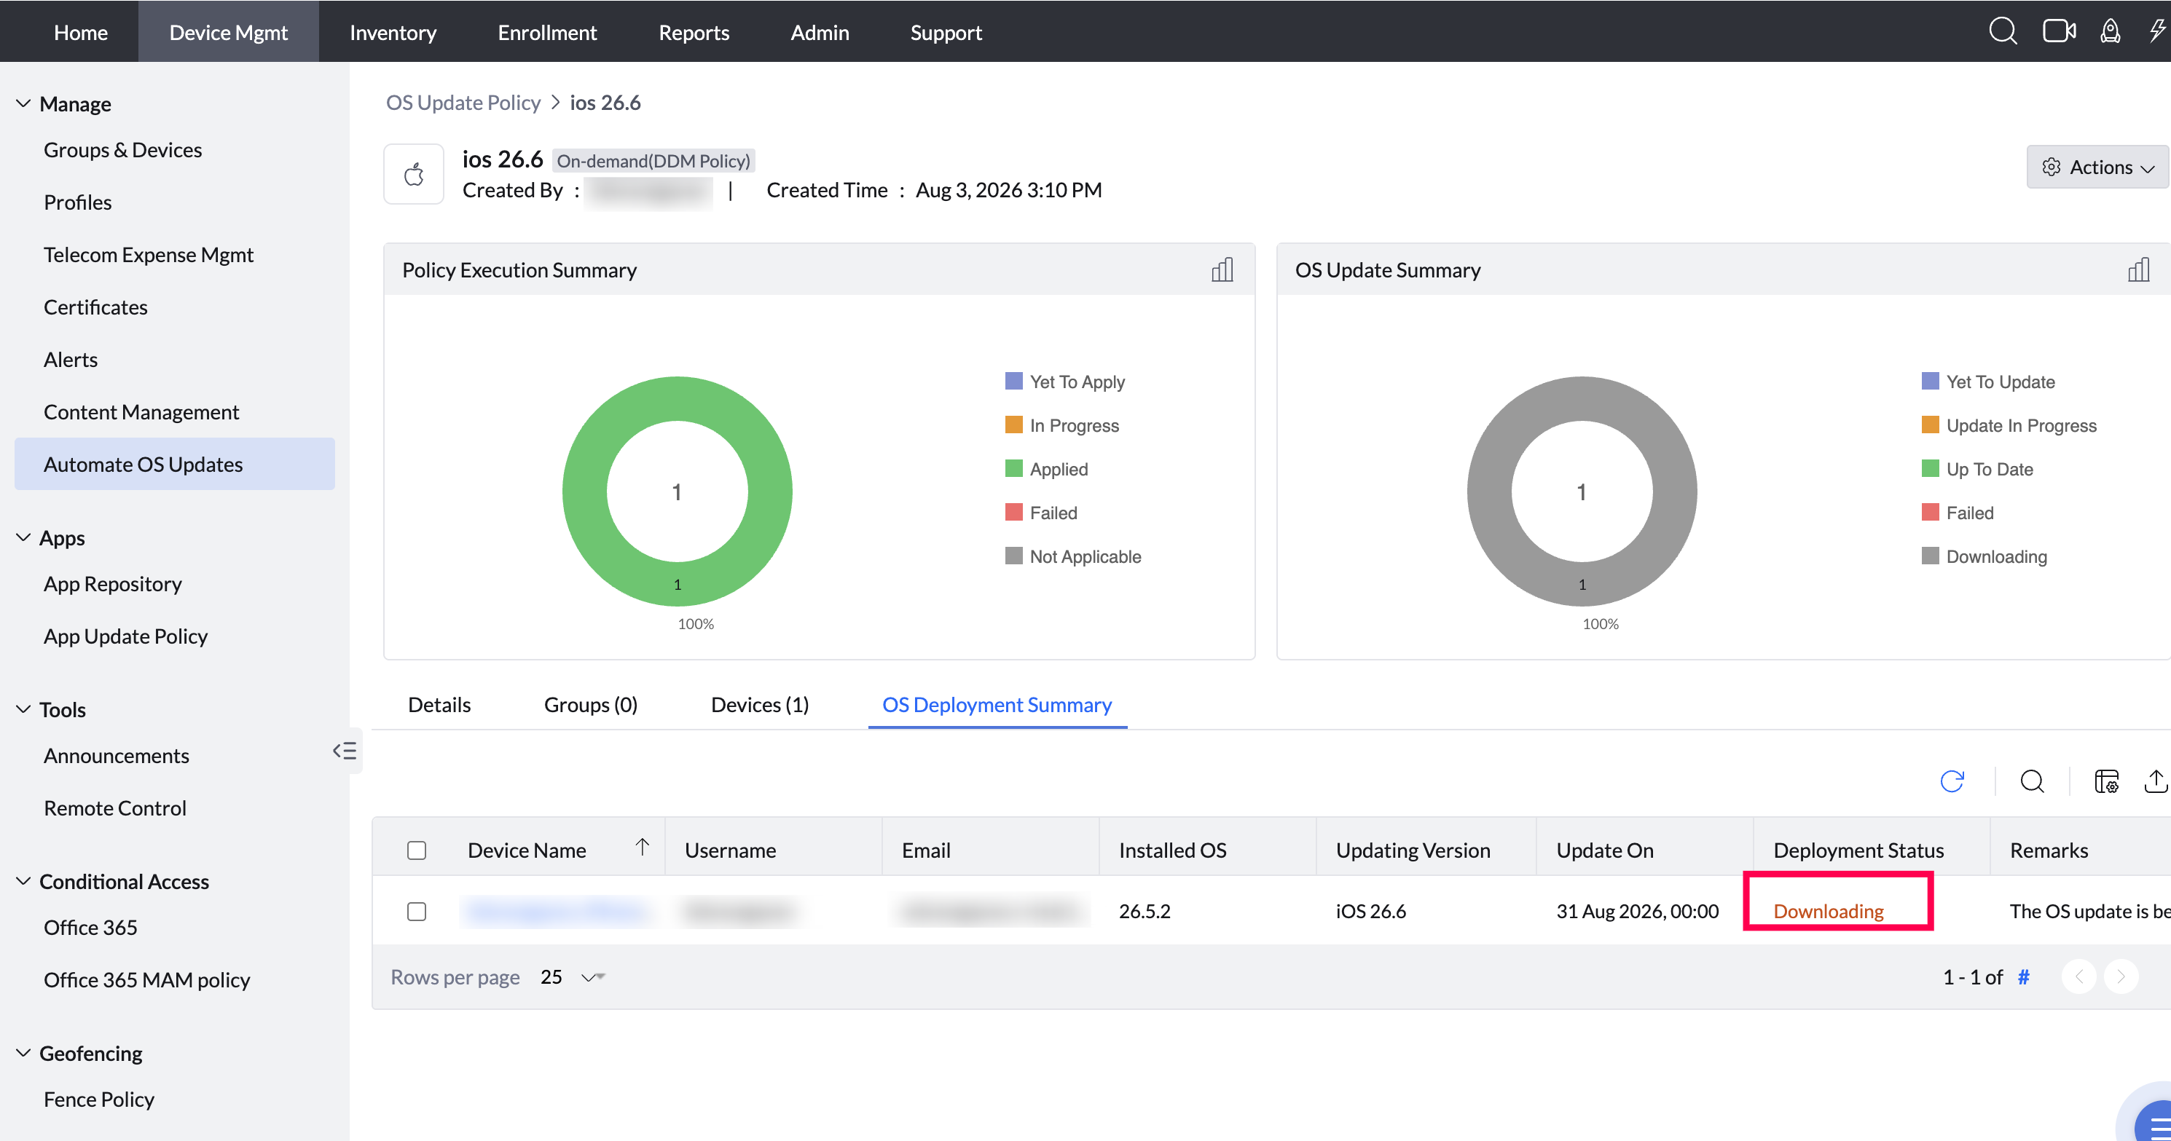Open Policy Execution Summary chart icon
The height and width of the screenshot is (1141, 2171).
coord(1222,270)
